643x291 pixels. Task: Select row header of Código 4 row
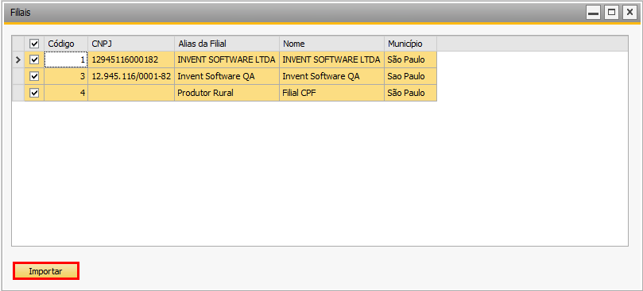point(18,93)
